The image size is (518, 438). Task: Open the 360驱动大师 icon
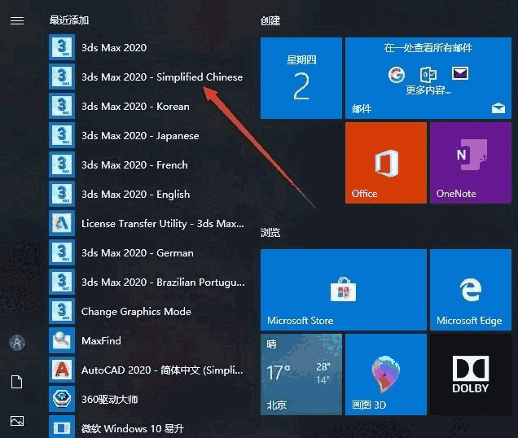coord(62,399)
